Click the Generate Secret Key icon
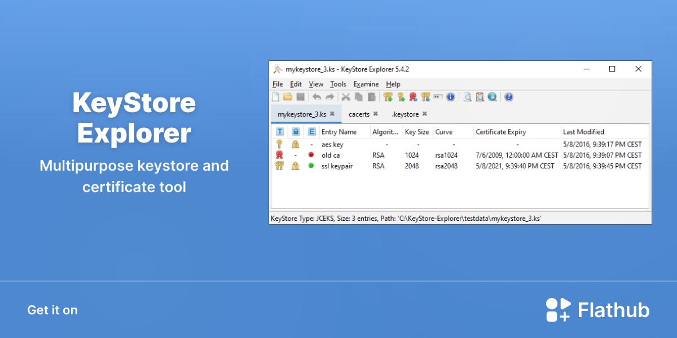The image size is (677, 338). tap(401, 97)
